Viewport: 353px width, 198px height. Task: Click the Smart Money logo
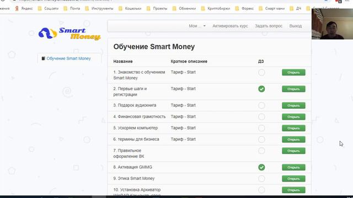pyautogui.click(x=69, y=34)
